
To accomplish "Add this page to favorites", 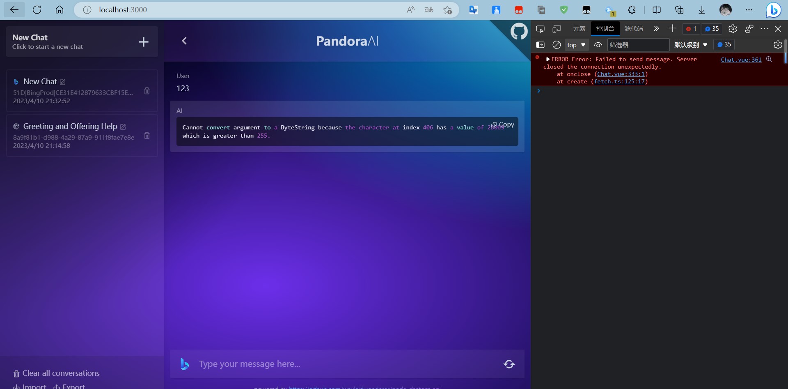I will click(x=447, y=10).
